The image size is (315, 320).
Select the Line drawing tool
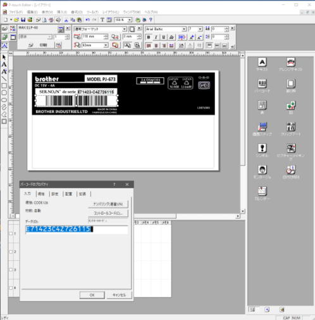[x=4, y=79]
